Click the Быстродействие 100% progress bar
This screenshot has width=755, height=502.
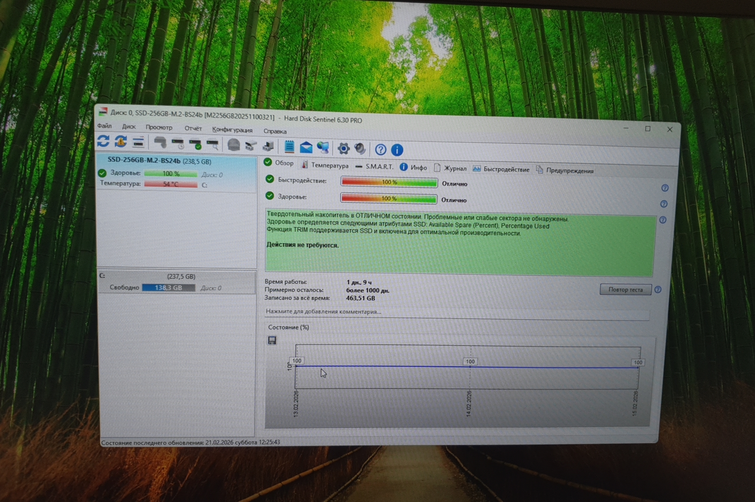pos(389,182)
